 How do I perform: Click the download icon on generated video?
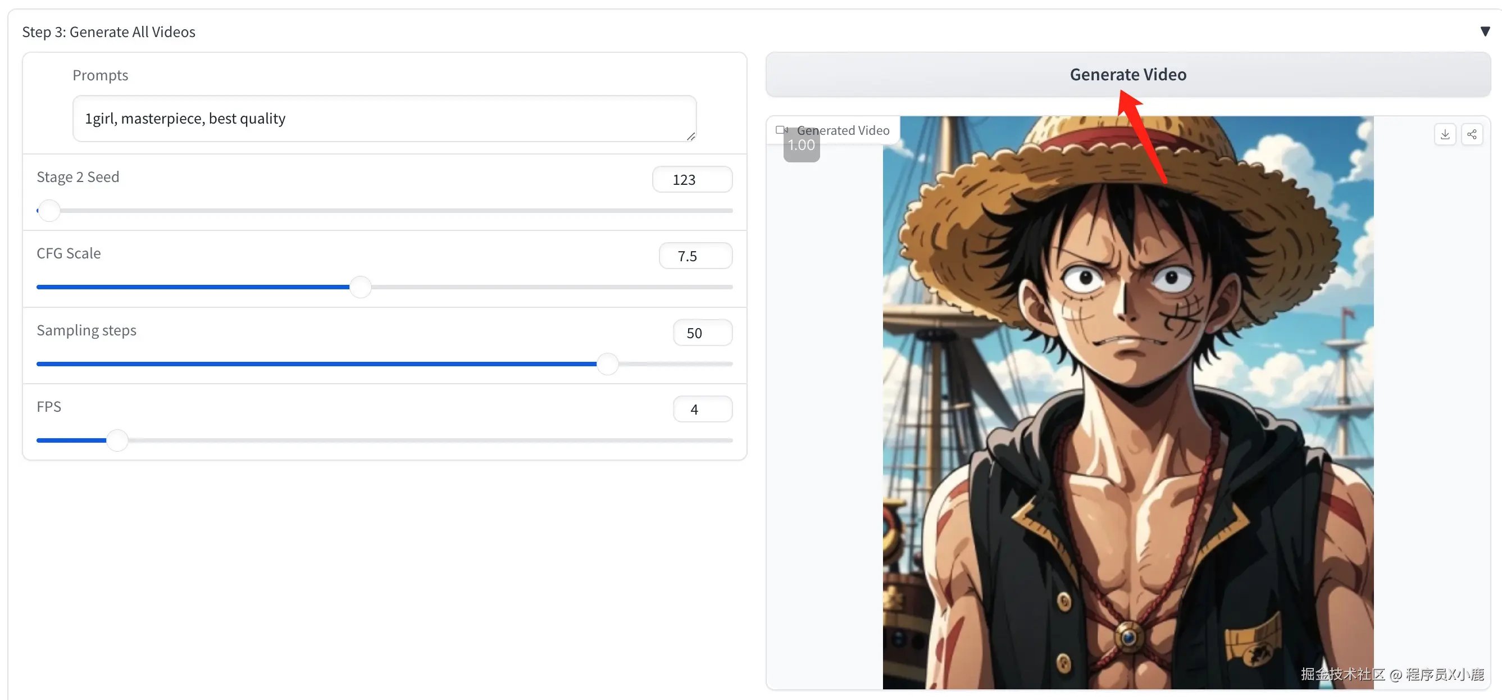[1444, 135]
